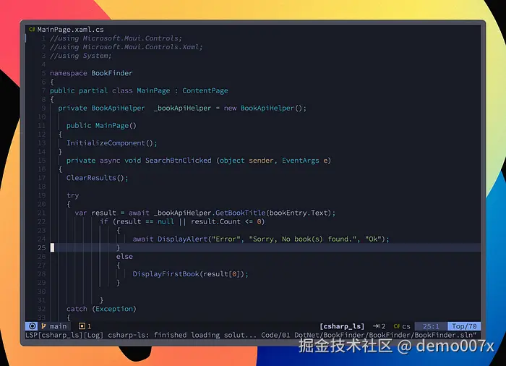Viewport: 506px width, 366px height.
Task: Click the catch (Exception) line
Action: [x=101, y=309]
